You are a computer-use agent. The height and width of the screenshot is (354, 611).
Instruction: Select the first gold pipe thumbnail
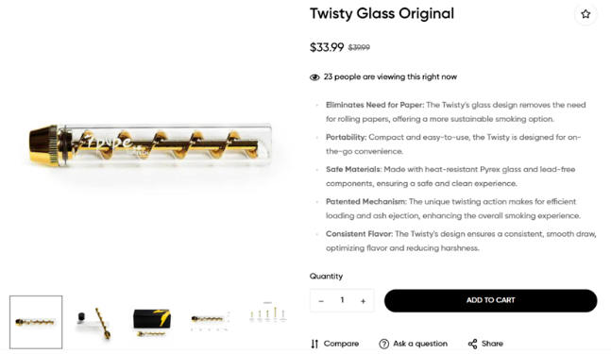point(36,322)
